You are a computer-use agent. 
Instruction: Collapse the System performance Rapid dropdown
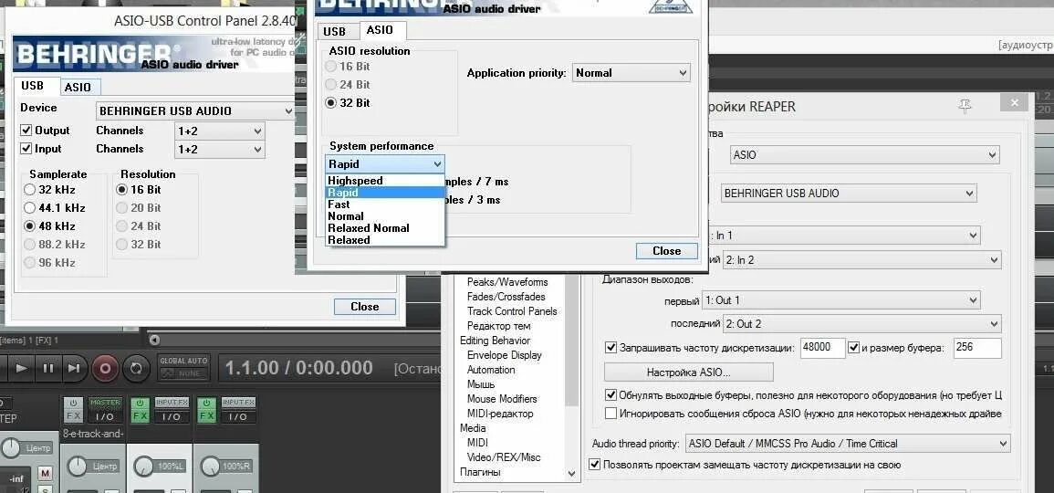pyautogui.click(x=385, y=164)
